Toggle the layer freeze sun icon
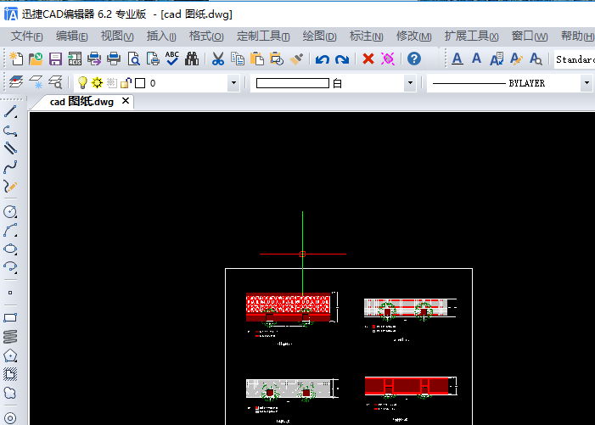This screenshot has width=595, height=425. tap(97, 83)
